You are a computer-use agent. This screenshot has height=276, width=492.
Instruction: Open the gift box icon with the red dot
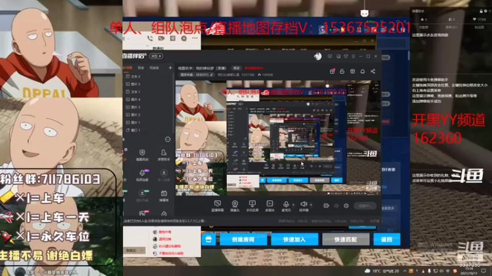[332, 71]
